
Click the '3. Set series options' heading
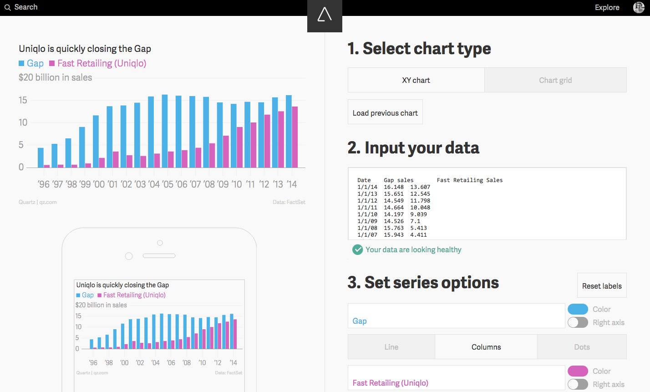point(423,282)
